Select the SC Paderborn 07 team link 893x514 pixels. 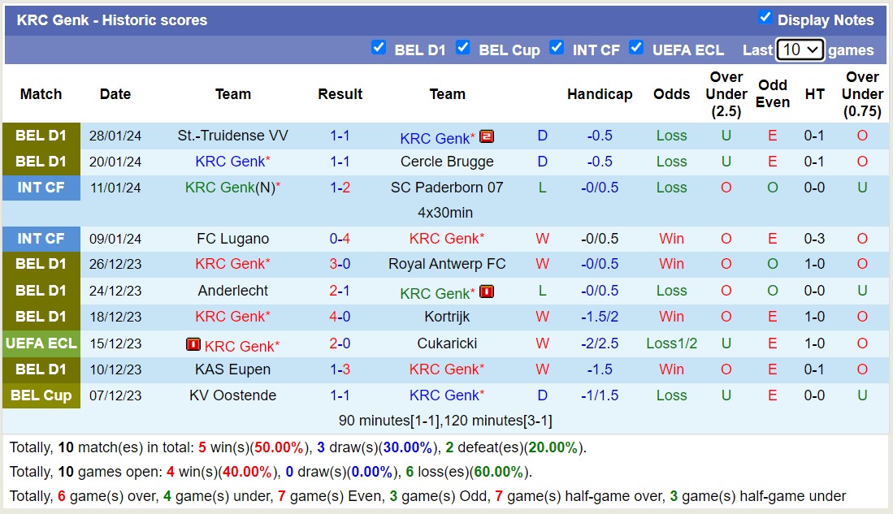click(448, 188)
